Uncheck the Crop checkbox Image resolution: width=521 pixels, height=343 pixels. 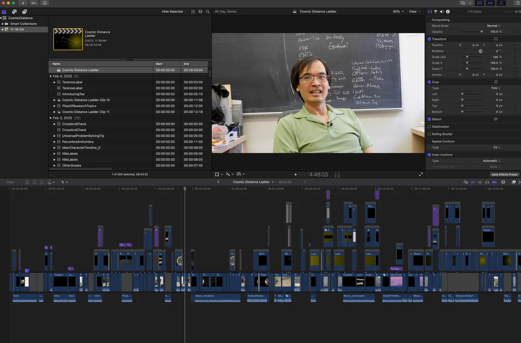[429, 82]
